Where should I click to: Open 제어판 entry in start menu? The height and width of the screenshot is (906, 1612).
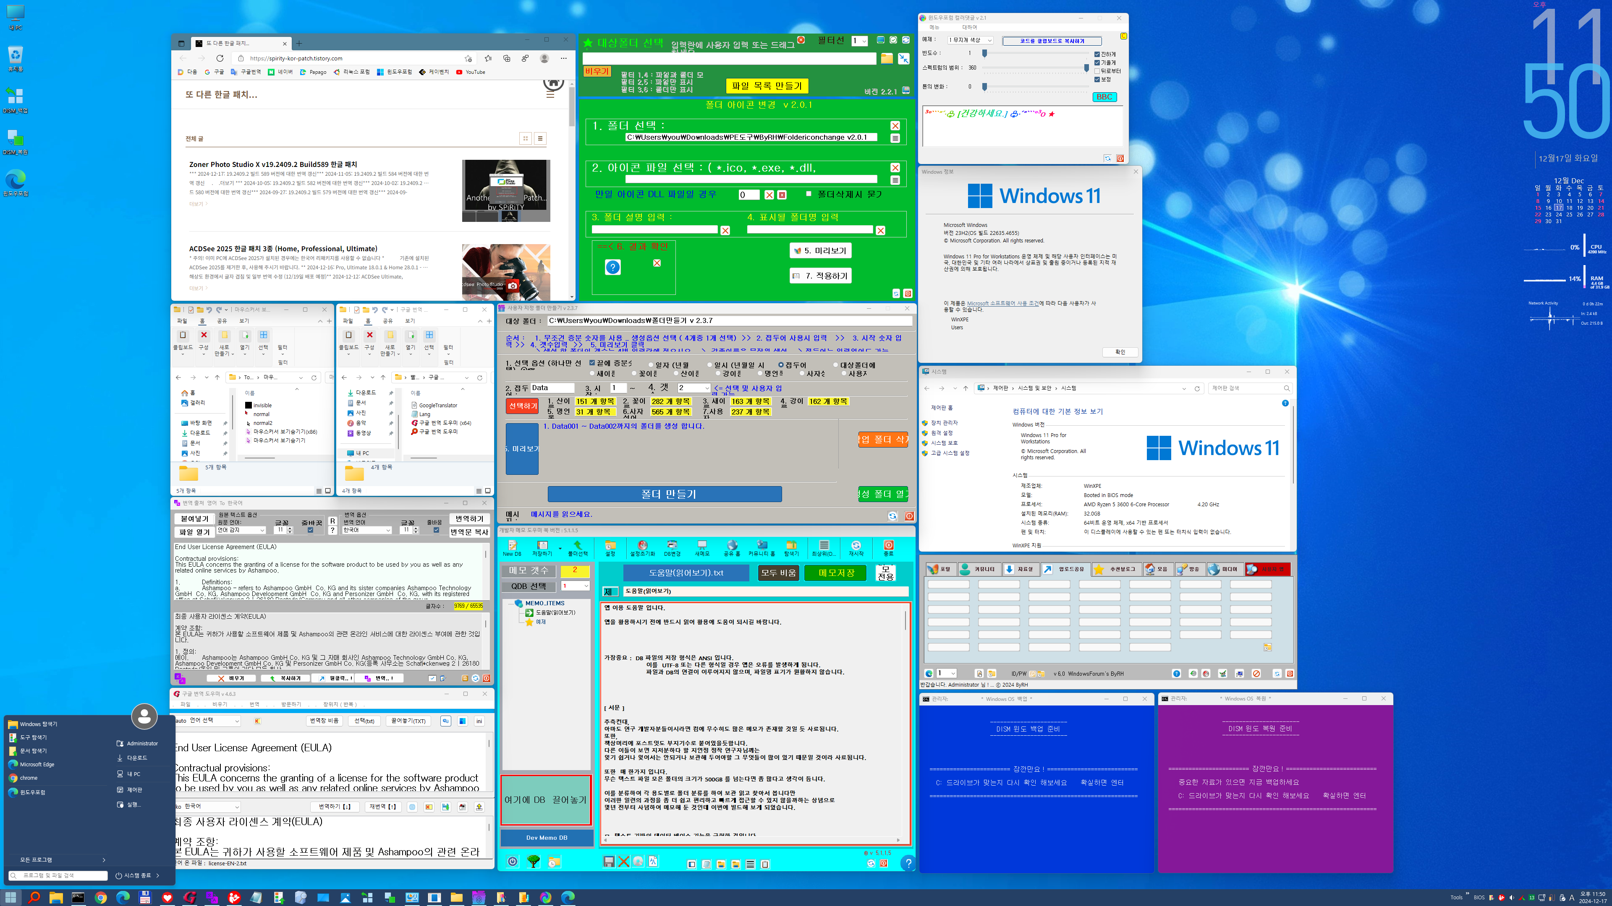134,790
